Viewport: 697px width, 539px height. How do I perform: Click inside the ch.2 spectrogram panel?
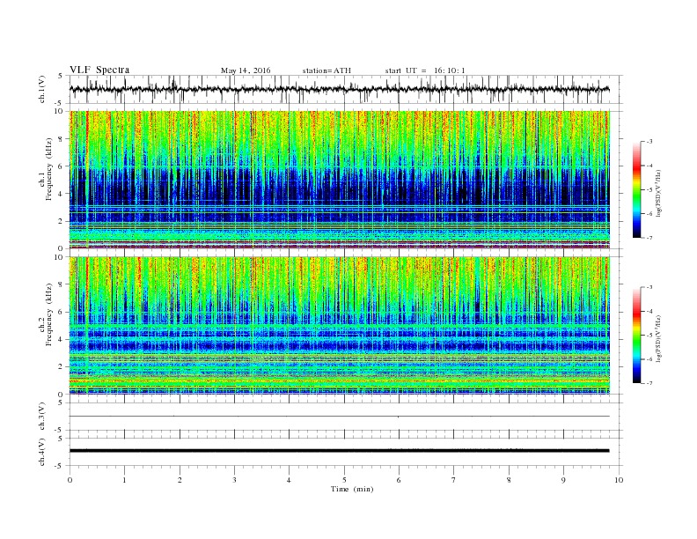coord(339,325)
